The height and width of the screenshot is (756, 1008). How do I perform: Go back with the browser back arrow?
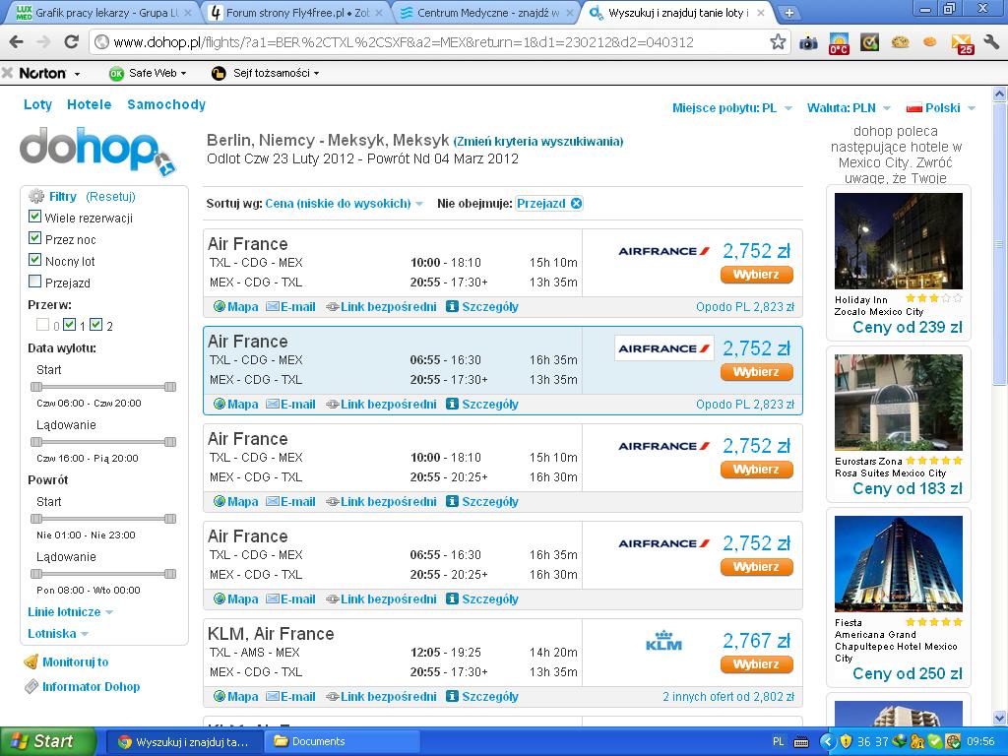click(17, 42)
